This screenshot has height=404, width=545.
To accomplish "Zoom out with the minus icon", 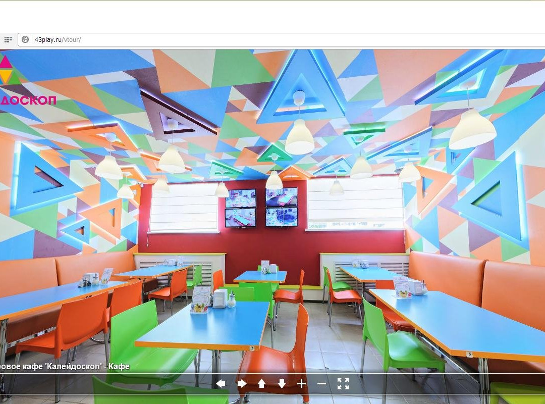I will click(321, 384).
